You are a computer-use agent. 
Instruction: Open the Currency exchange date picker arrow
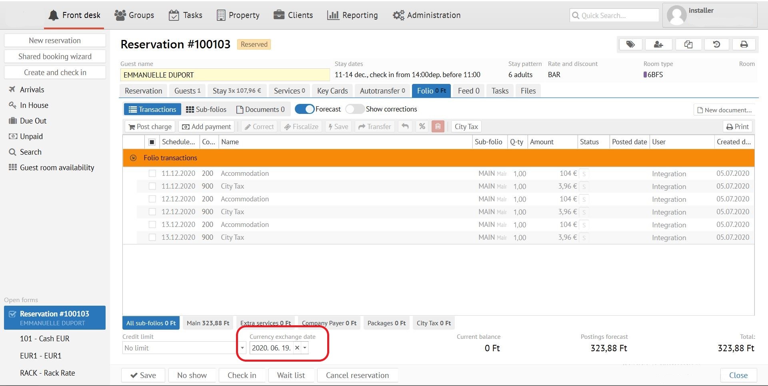point(305,348)
